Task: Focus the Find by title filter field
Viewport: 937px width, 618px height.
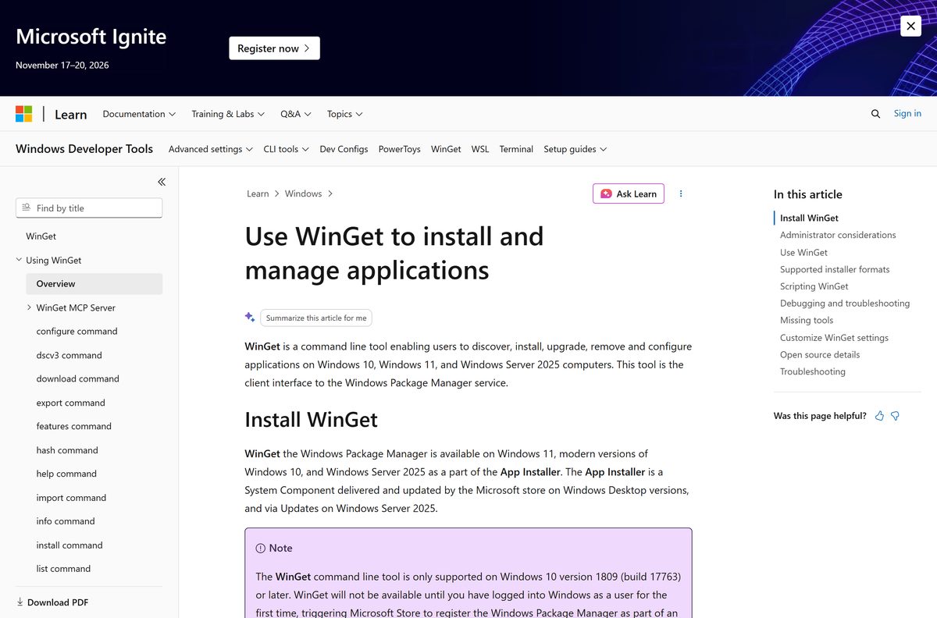Action: [89, 208]
